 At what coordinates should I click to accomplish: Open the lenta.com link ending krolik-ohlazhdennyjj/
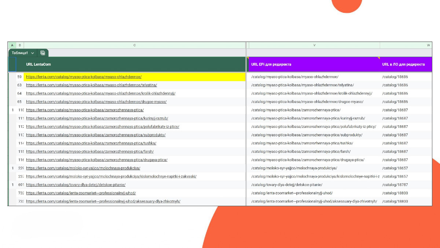pos(100,93)
